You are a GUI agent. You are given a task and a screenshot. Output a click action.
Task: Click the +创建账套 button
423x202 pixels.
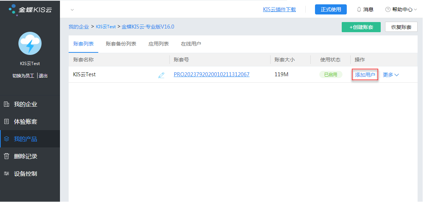(361, 27)
